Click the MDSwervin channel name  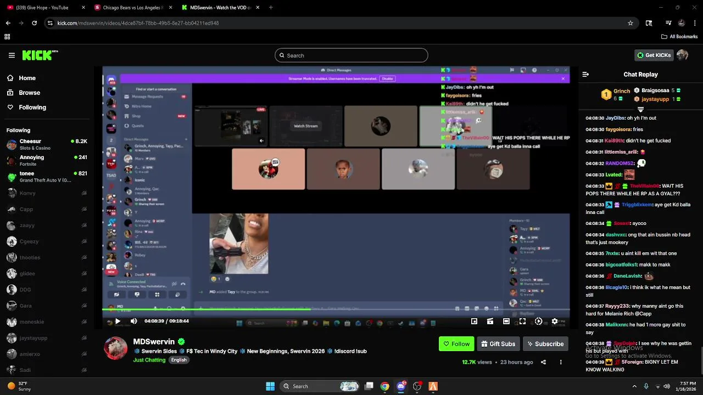click(154, 342)
